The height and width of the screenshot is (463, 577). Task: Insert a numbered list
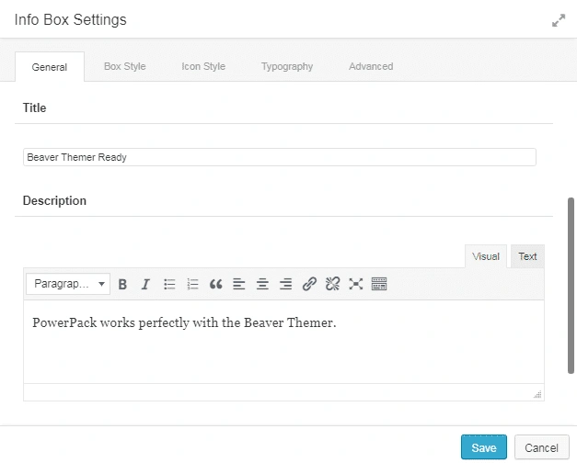(x=192, y=285)
